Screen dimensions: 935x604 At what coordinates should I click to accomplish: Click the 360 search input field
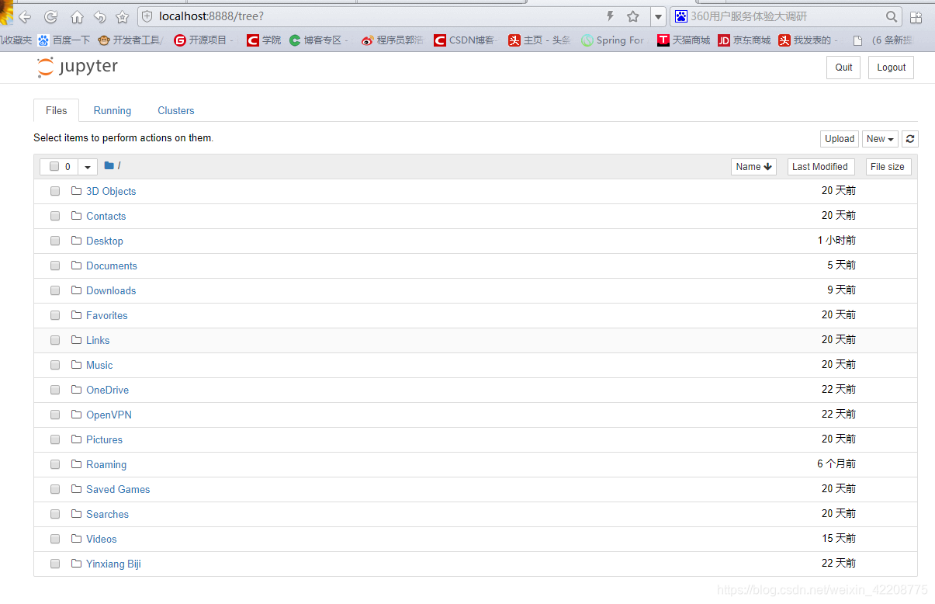pos(786,16)
